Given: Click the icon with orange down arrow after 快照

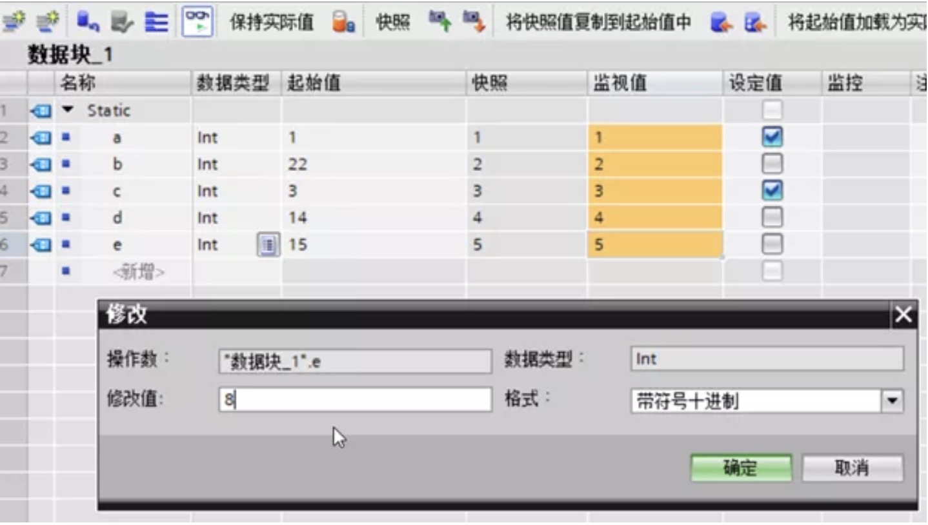Looking at the screenshot, I should (x=474, y=22).
